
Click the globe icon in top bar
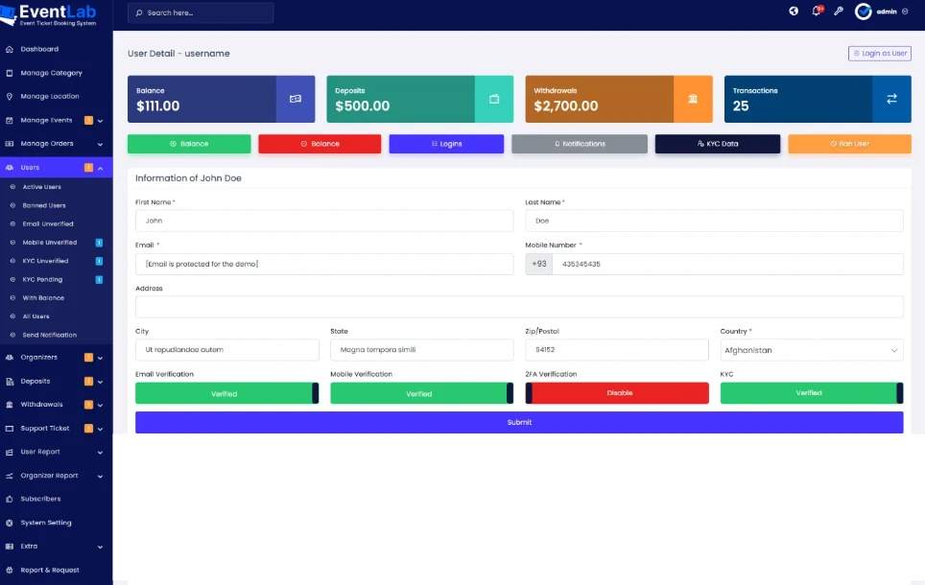point(794,12)
